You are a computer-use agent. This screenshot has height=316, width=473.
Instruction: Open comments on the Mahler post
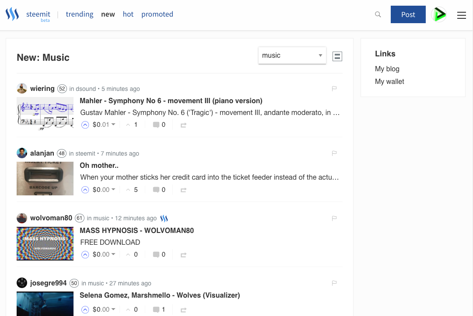tap(159, 125)
